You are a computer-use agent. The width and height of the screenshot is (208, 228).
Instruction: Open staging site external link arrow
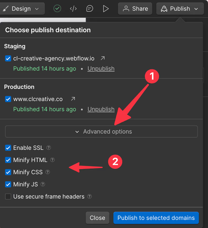coord(103,58)
